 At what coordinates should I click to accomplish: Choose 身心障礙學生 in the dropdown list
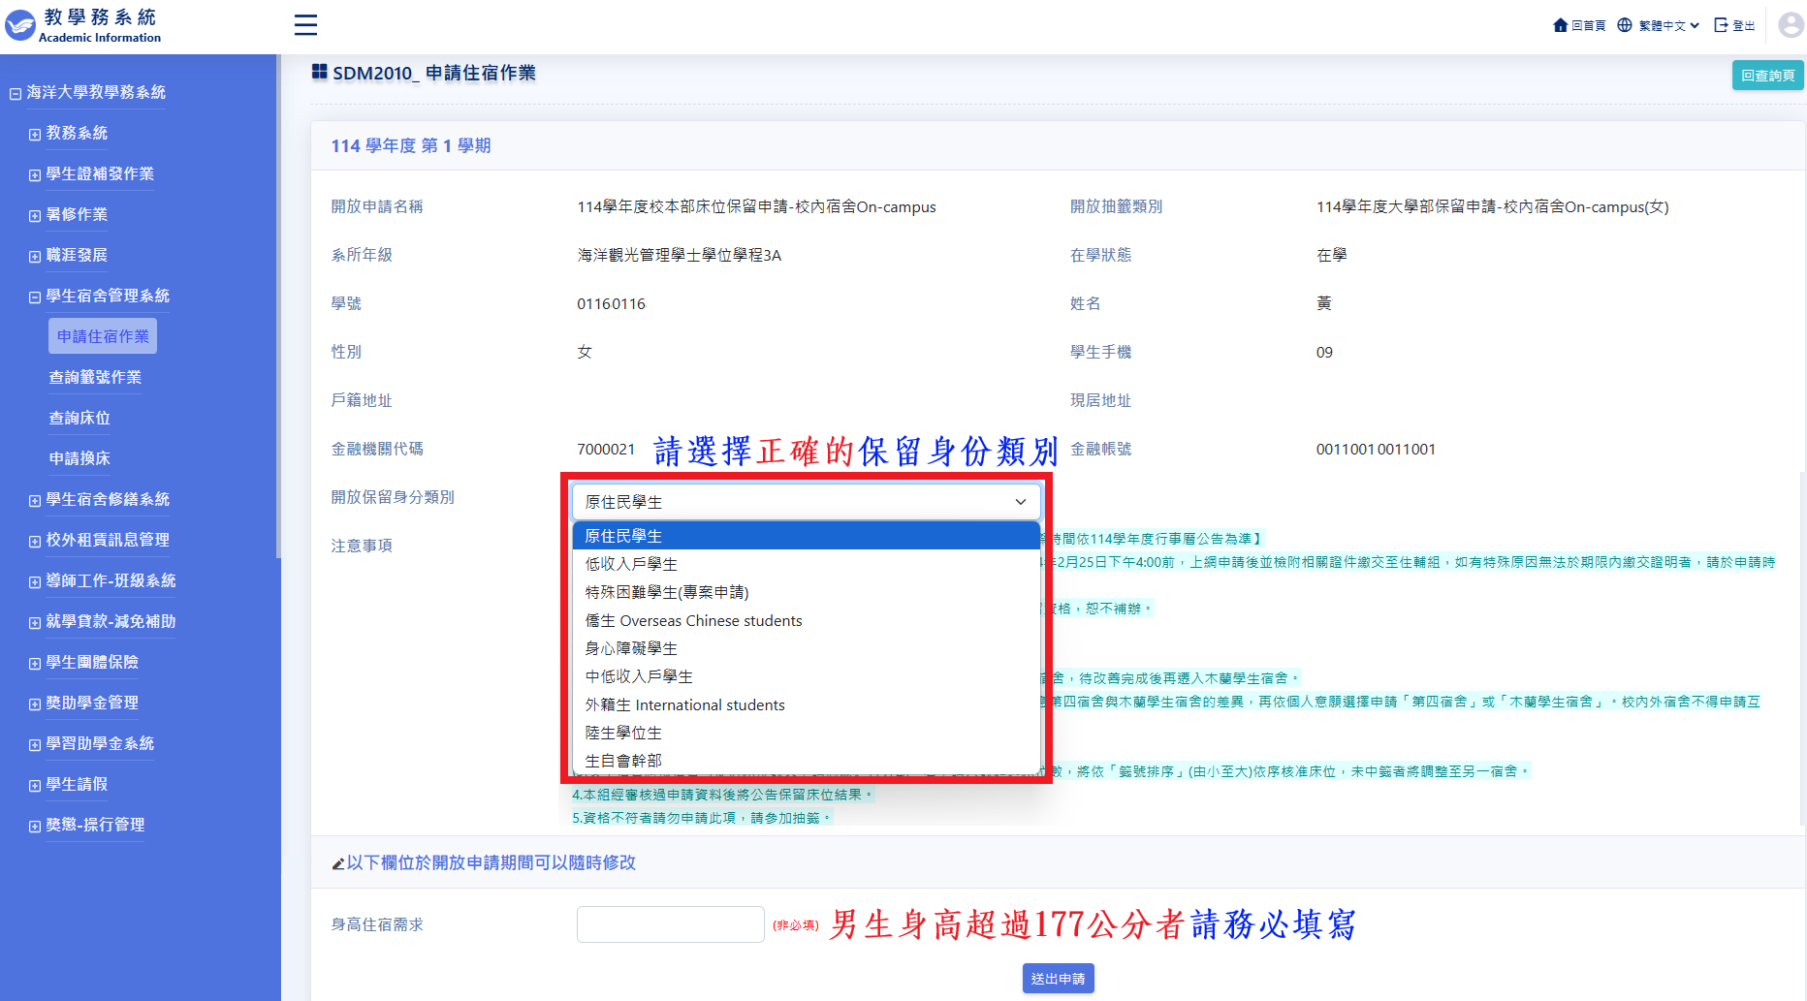[807, 648]
